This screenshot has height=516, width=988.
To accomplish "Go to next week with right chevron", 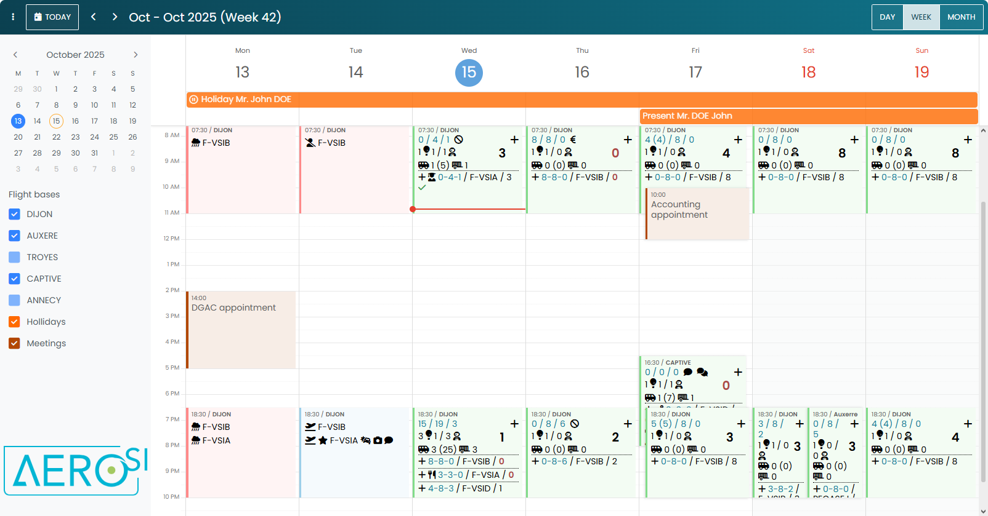I will [115, 17].
